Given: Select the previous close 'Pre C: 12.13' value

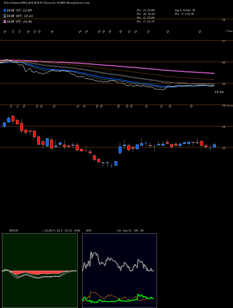Looking at the screenshot, I should point(146,21).
